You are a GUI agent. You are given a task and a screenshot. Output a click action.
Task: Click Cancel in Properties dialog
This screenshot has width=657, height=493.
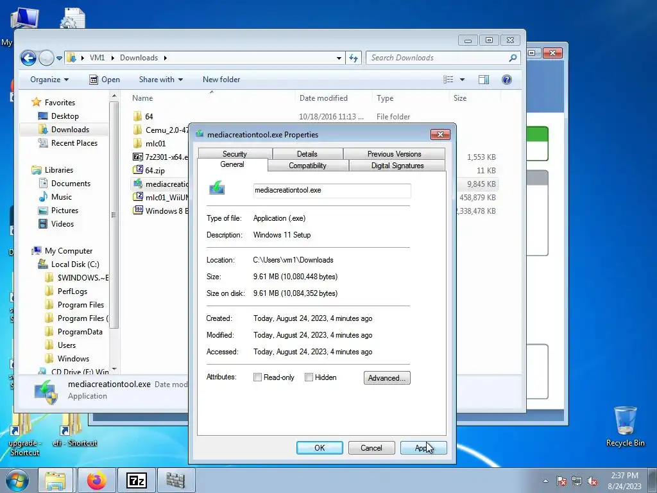coord(371,447)
